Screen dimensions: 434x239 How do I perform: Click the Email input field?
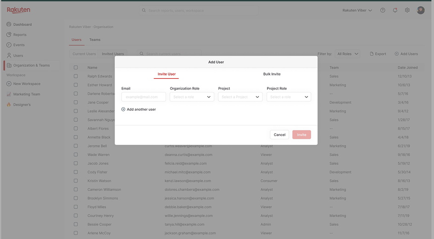(x=143, y=97)
